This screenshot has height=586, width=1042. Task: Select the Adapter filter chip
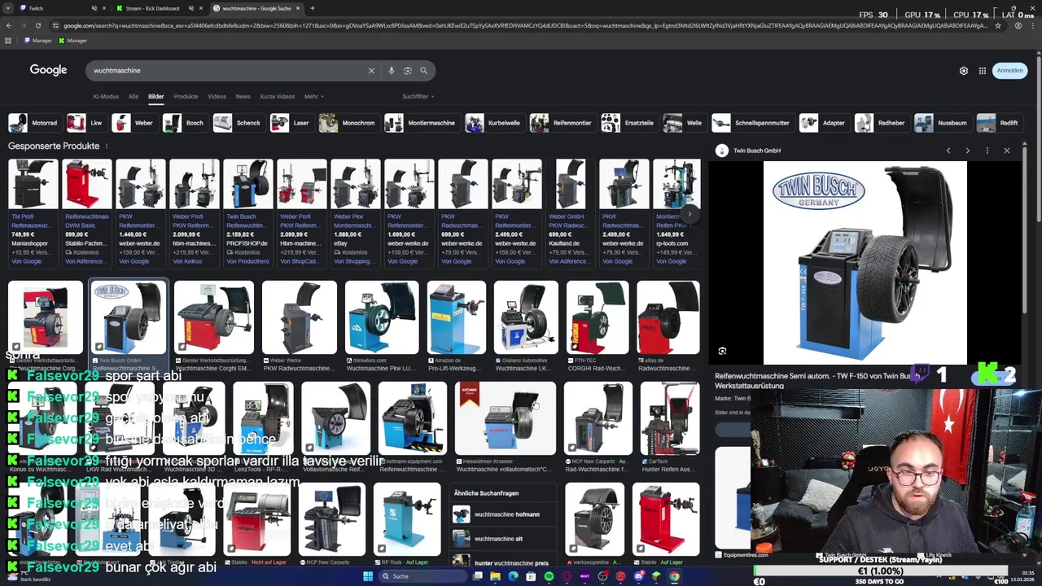823,123
